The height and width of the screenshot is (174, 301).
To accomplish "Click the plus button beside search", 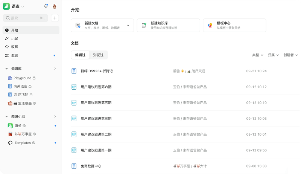I will (55, 18).
